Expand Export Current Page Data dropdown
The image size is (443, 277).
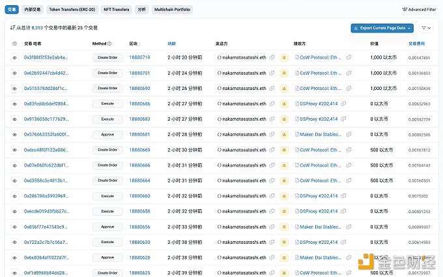(382, 28)
